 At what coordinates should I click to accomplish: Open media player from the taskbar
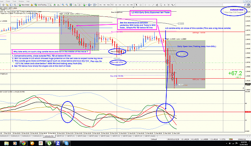click(x=15, y=143)
